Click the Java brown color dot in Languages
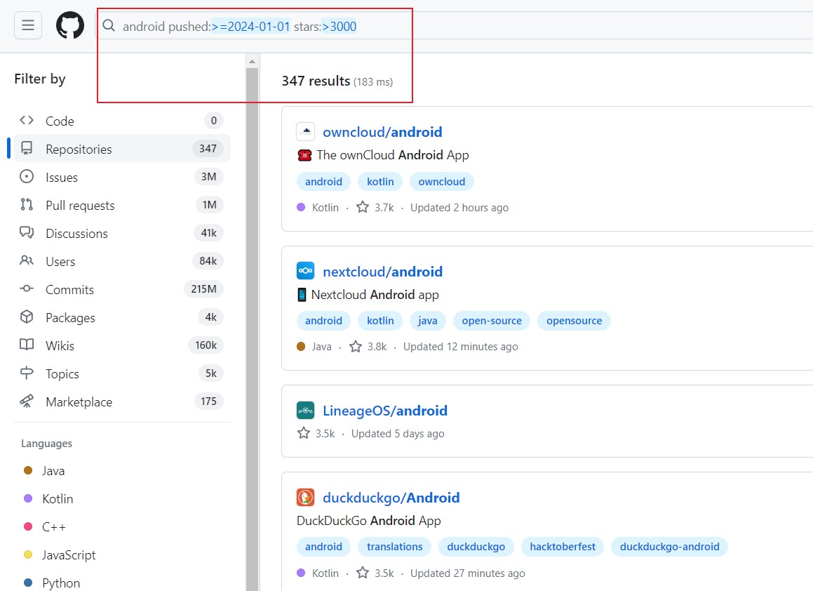Image resolution: width=813 pixels, height=591 pixels. tap(29, 470)
